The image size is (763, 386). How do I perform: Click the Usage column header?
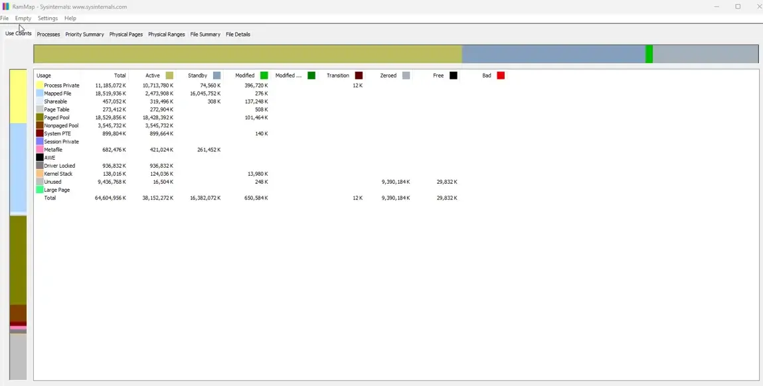[x=44, y=76]
